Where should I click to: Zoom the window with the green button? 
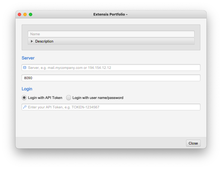coord(31,14)
